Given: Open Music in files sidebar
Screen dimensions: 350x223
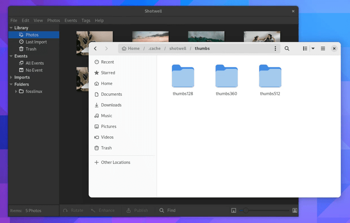Looking at the screenshot, I should 122,116.
